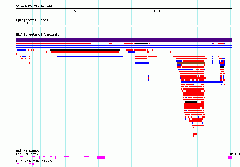
Task: Select the longest black structural variant bar
Action: point(85,50)
